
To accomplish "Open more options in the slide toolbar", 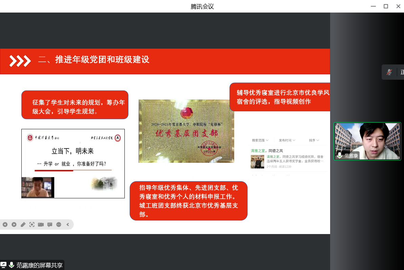I will click(x=59, y=225).
